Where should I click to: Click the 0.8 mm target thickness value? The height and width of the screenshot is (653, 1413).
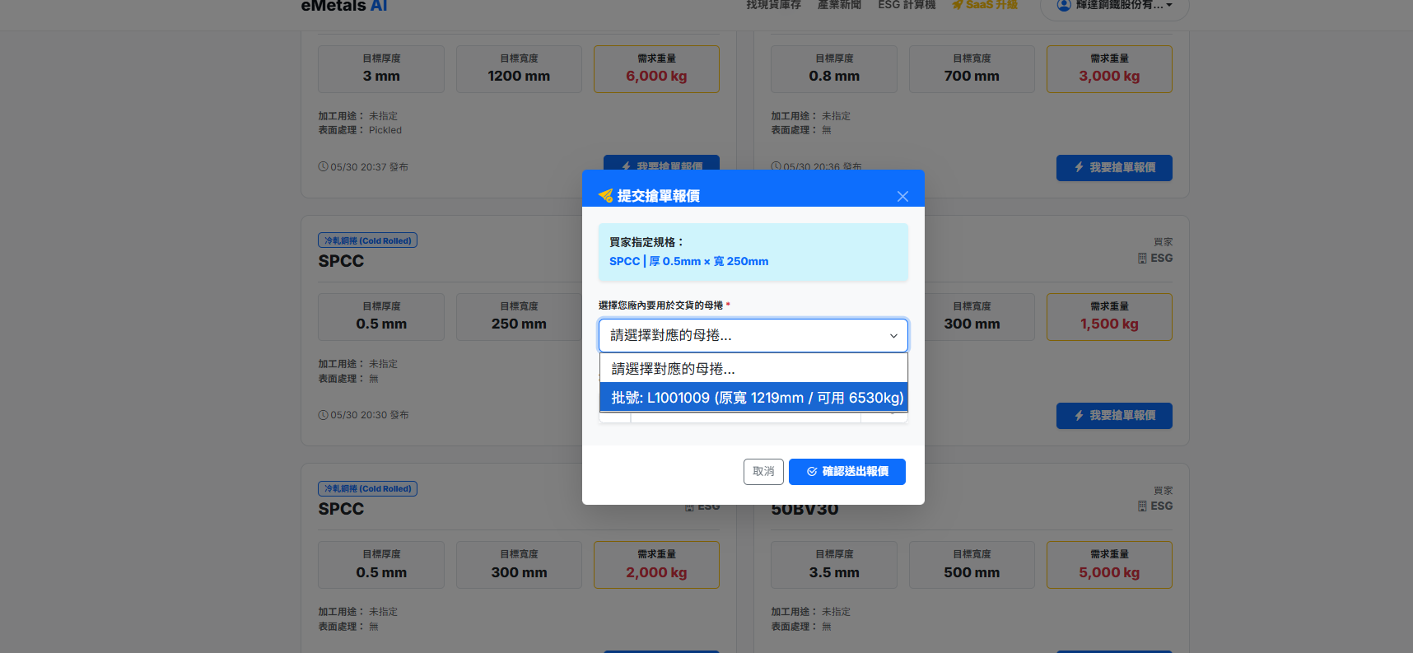(x=834, y=76)
